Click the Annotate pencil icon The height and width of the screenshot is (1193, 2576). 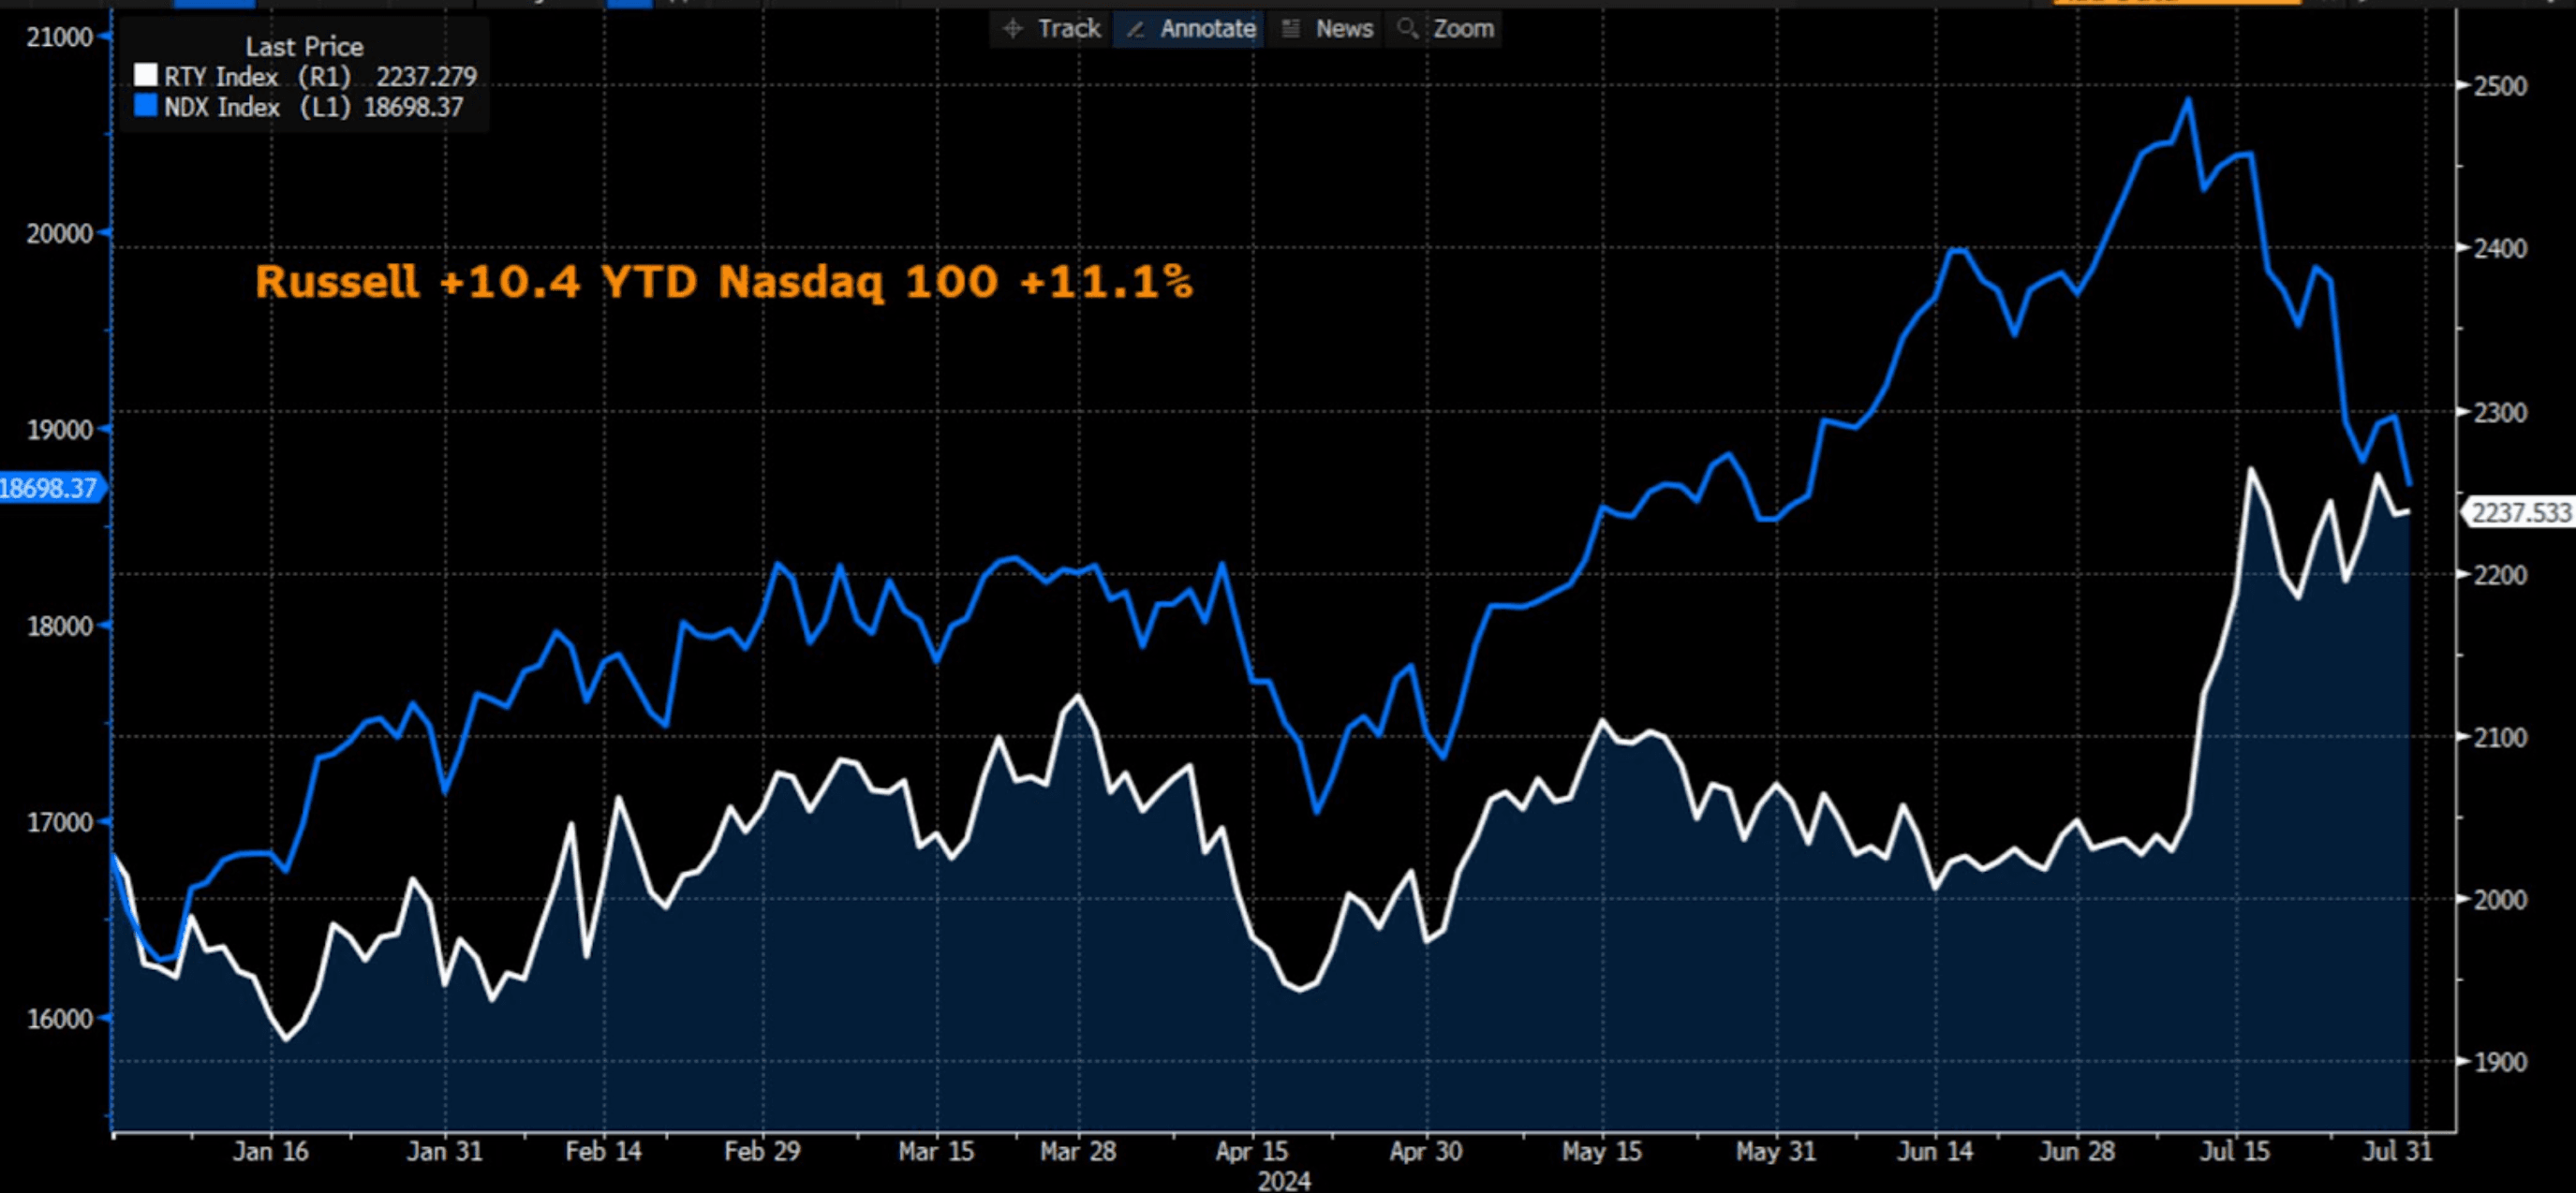pos(1135,30)
